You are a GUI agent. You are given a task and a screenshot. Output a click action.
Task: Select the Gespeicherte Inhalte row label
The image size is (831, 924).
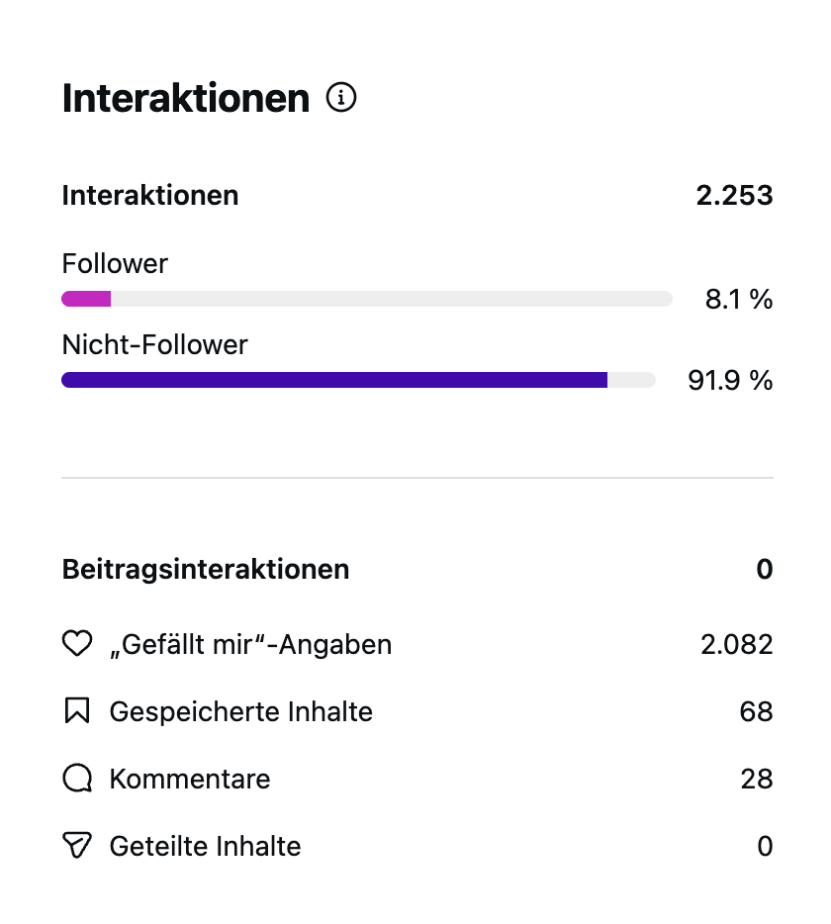(x=240, y=711)
